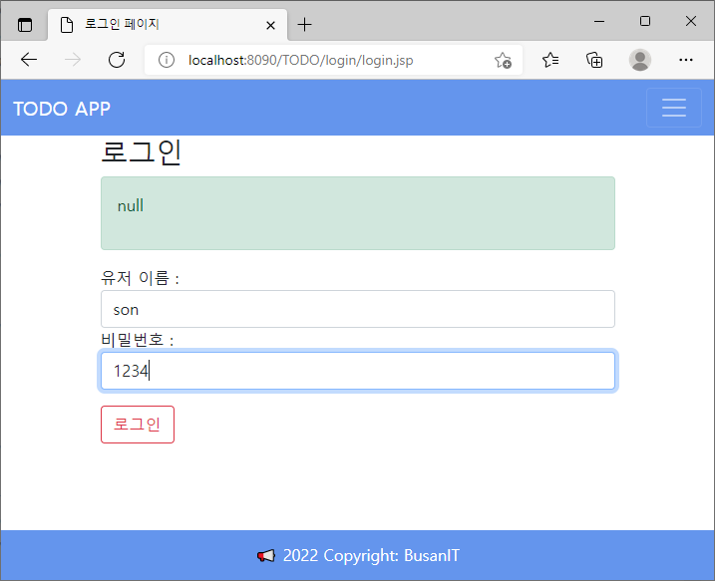Click the address bar URL

pyautogui.click(x=301, y=60)
